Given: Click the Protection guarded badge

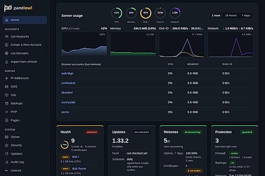Looking at the screenshot, I should [247, 132].
